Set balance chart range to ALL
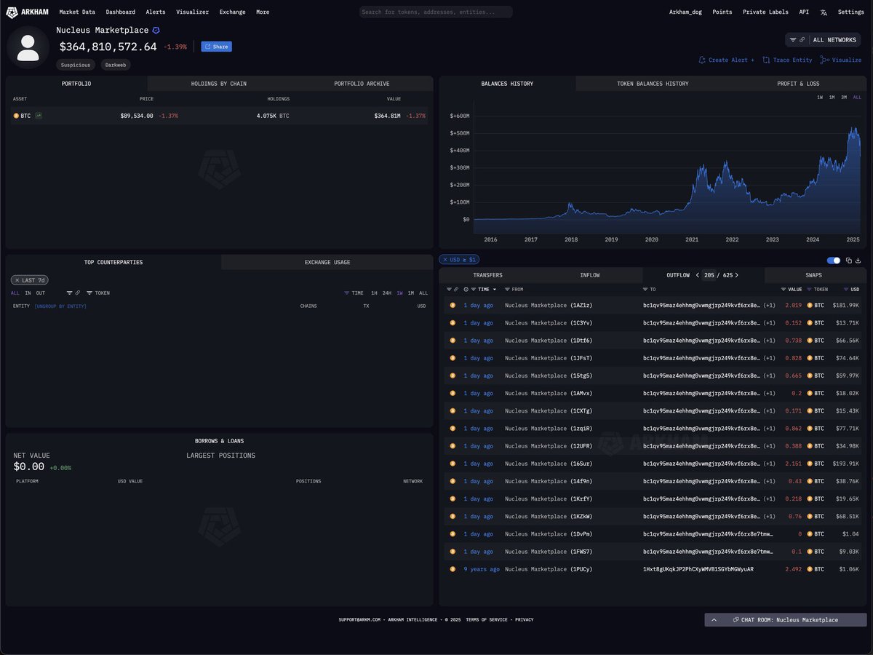Screen dimensions: 873x655 point(856,97)
